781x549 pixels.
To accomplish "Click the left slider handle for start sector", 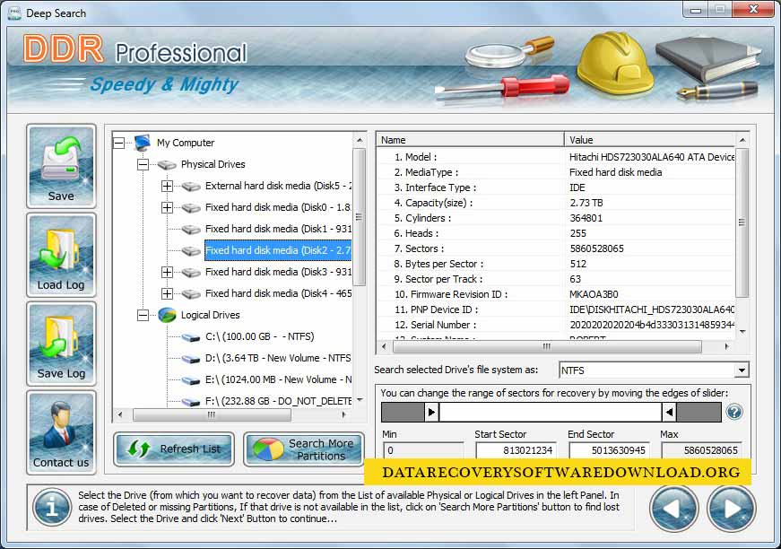I will coord(431,412).
